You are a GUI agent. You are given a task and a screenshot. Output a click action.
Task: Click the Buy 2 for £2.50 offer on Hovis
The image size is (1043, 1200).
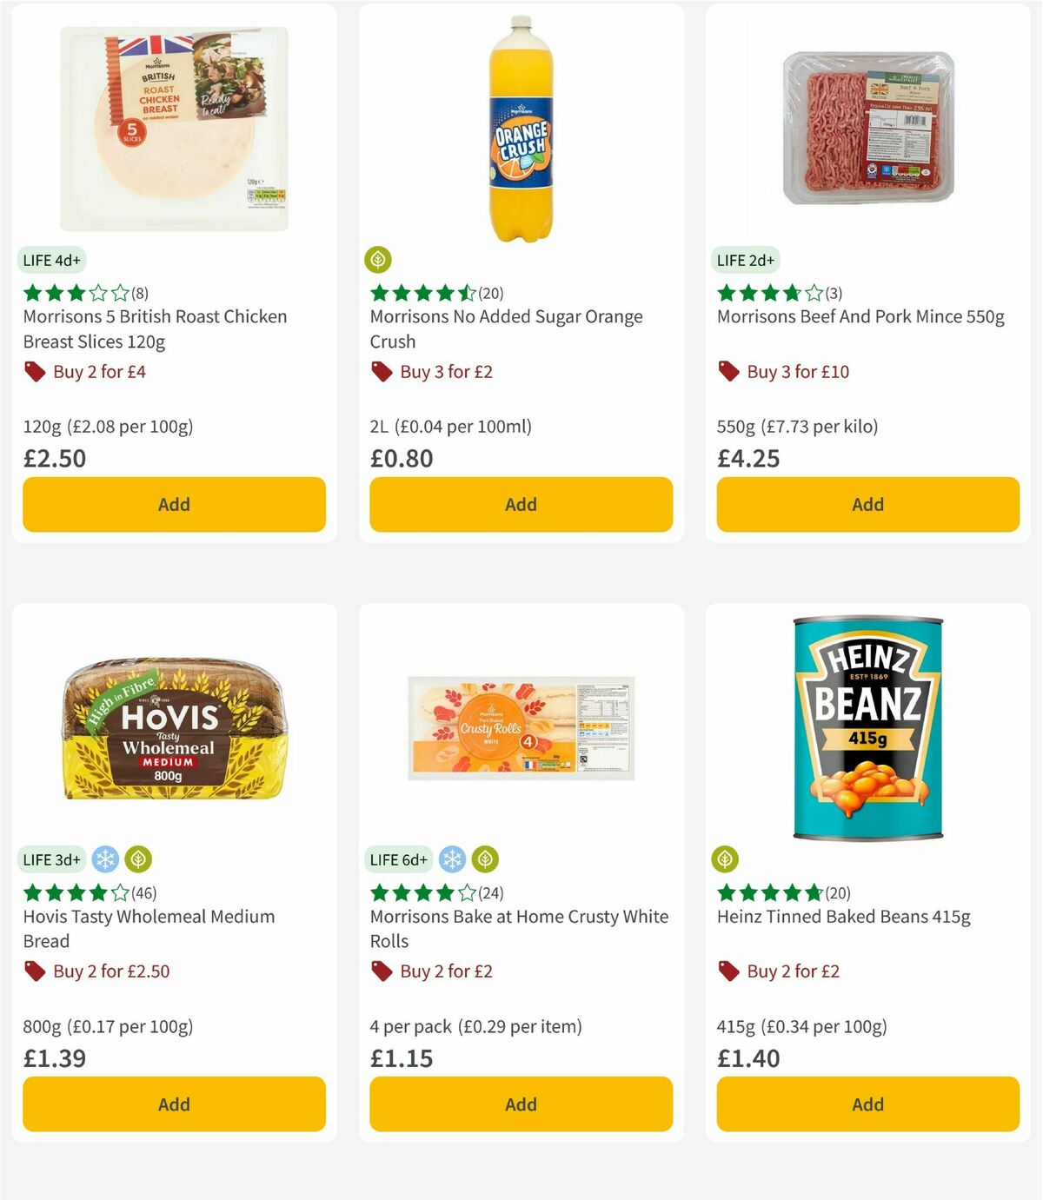click(110, 971)
